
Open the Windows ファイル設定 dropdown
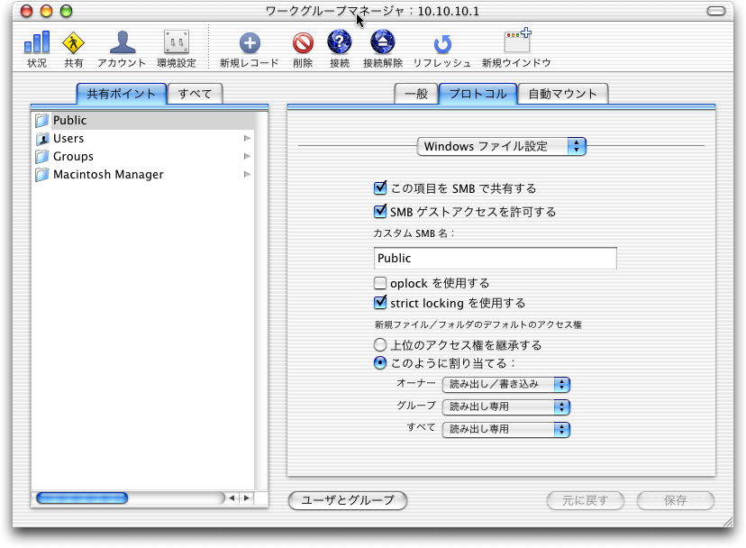pyautogui.click(x=503, y=146)
